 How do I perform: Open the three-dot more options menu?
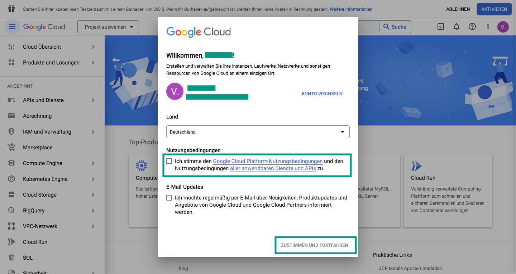(x=488, y=27)
